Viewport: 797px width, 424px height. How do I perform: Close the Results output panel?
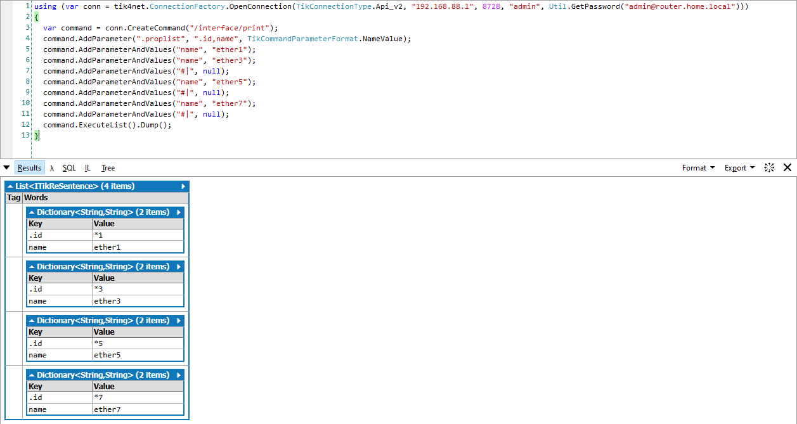click(787, 167)
